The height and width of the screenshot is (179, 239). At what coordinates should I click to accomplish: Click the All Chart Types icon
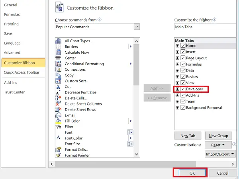coord(58,41)
